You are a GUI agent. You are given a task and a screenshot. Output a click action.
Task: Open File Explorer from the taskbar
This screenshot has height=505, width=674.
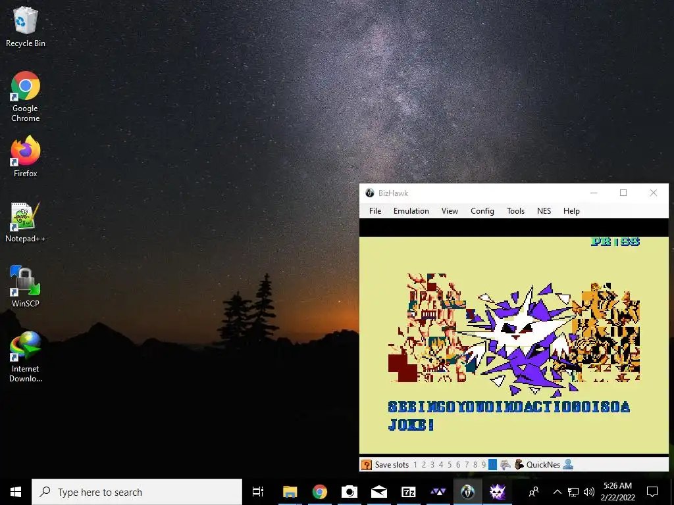point(290,492)
